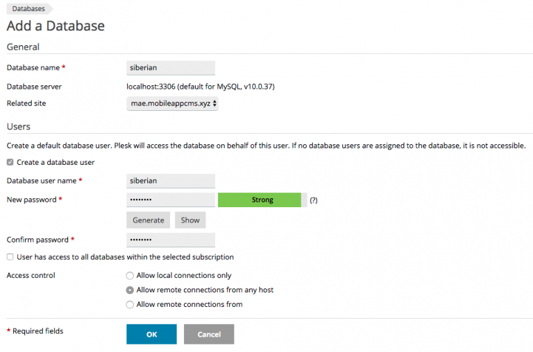533x352 pixels.
Task: Click the Confirm password field
Action: click(x=171, y=240)
